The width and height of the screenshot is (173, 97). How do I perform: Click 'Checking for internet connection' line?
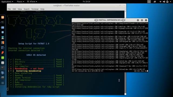[26, 48]
